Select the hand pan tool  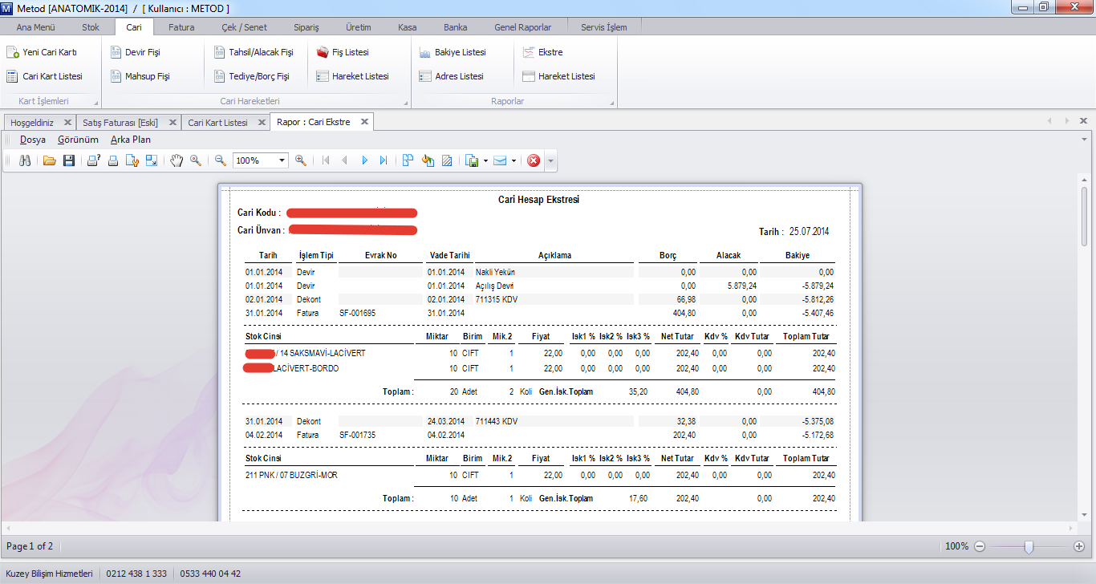click(x=177, y=160)
